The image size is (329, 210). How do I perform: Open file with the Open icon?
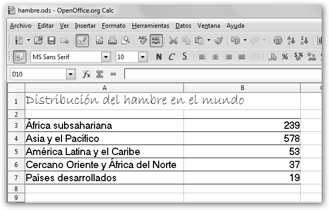tap(38, 40)
